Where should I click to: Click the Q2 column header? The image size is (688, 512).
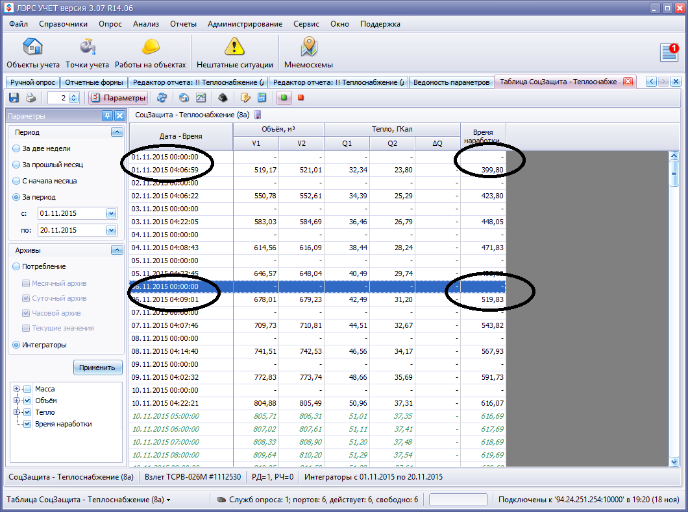point(392,143)
